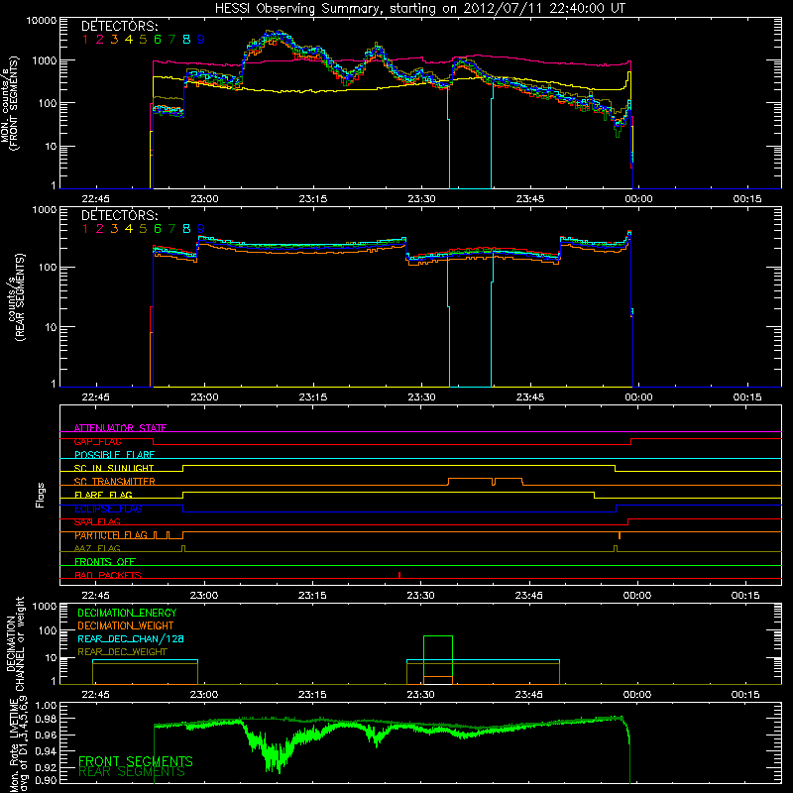Viewport: 793px width, 793px height.
Task: Click the FRONTS_OFF label
Action: pos(105,562)
